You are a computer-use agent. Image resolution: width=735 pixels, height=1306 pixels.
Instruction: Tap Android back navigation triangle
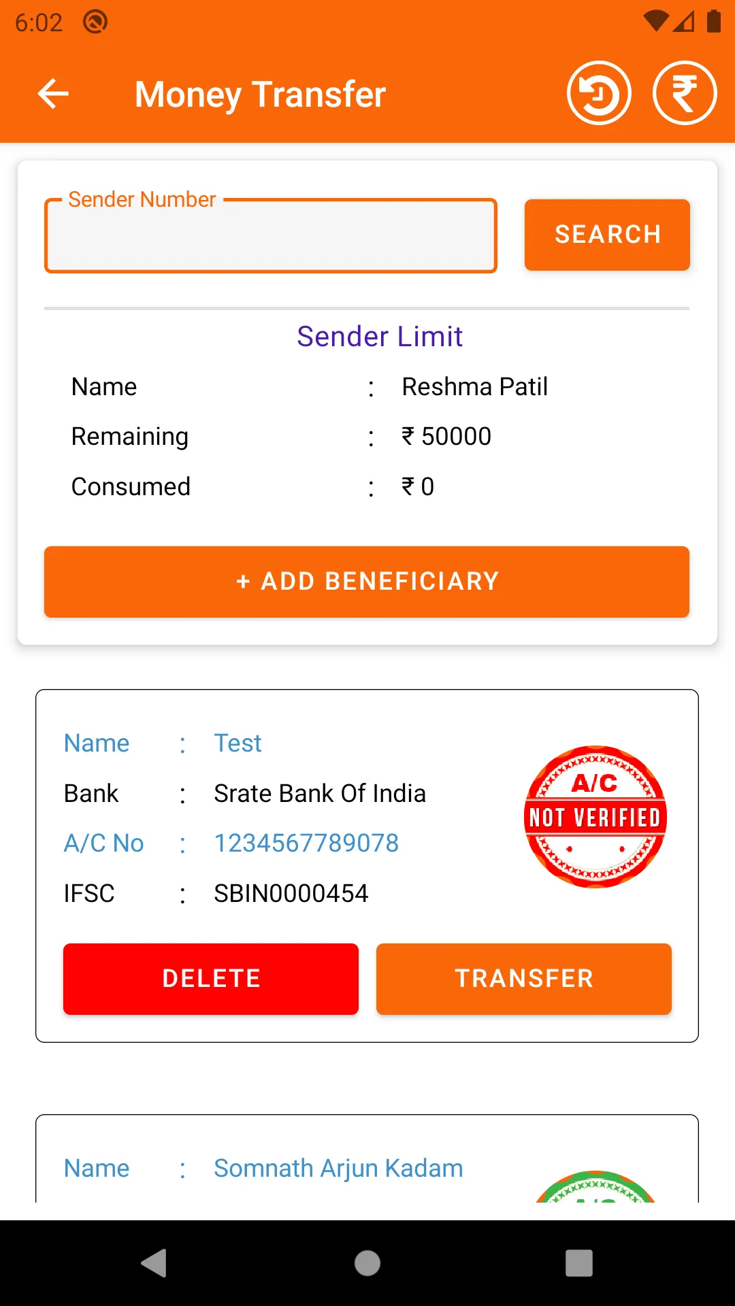[x=154, y=1263]
